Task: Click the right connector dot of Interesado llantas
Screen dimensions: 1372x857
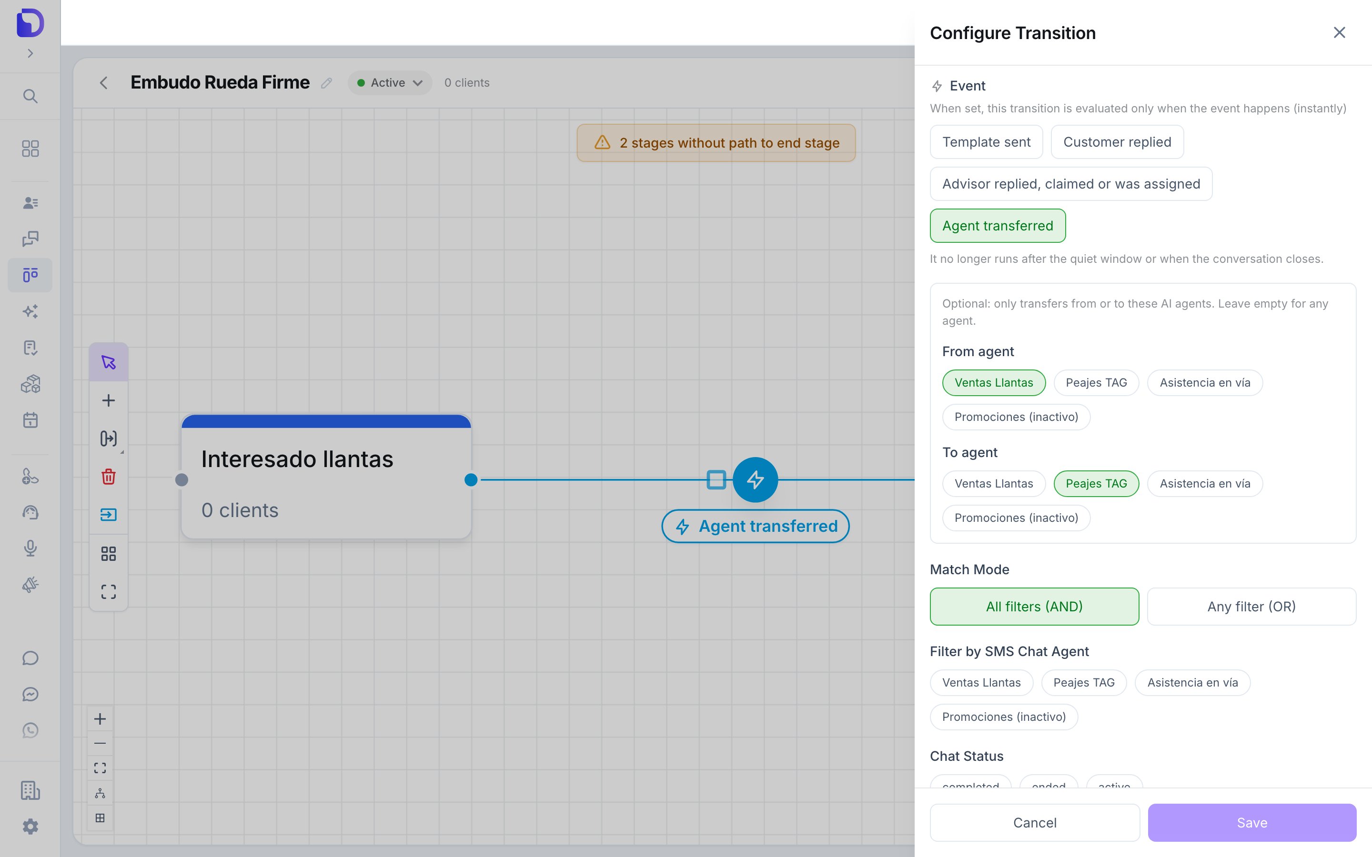Action: tap(471, 479)
